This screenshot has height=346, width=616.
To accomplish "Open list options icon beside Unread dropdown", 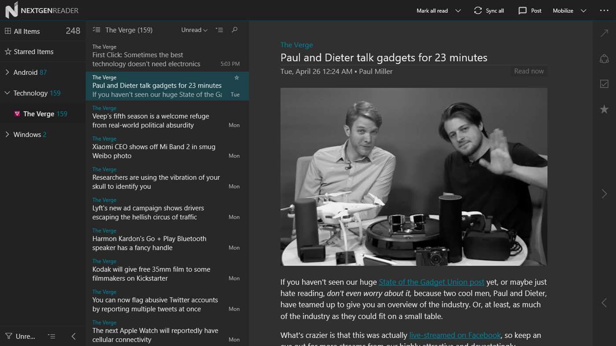I will [219, 30].
